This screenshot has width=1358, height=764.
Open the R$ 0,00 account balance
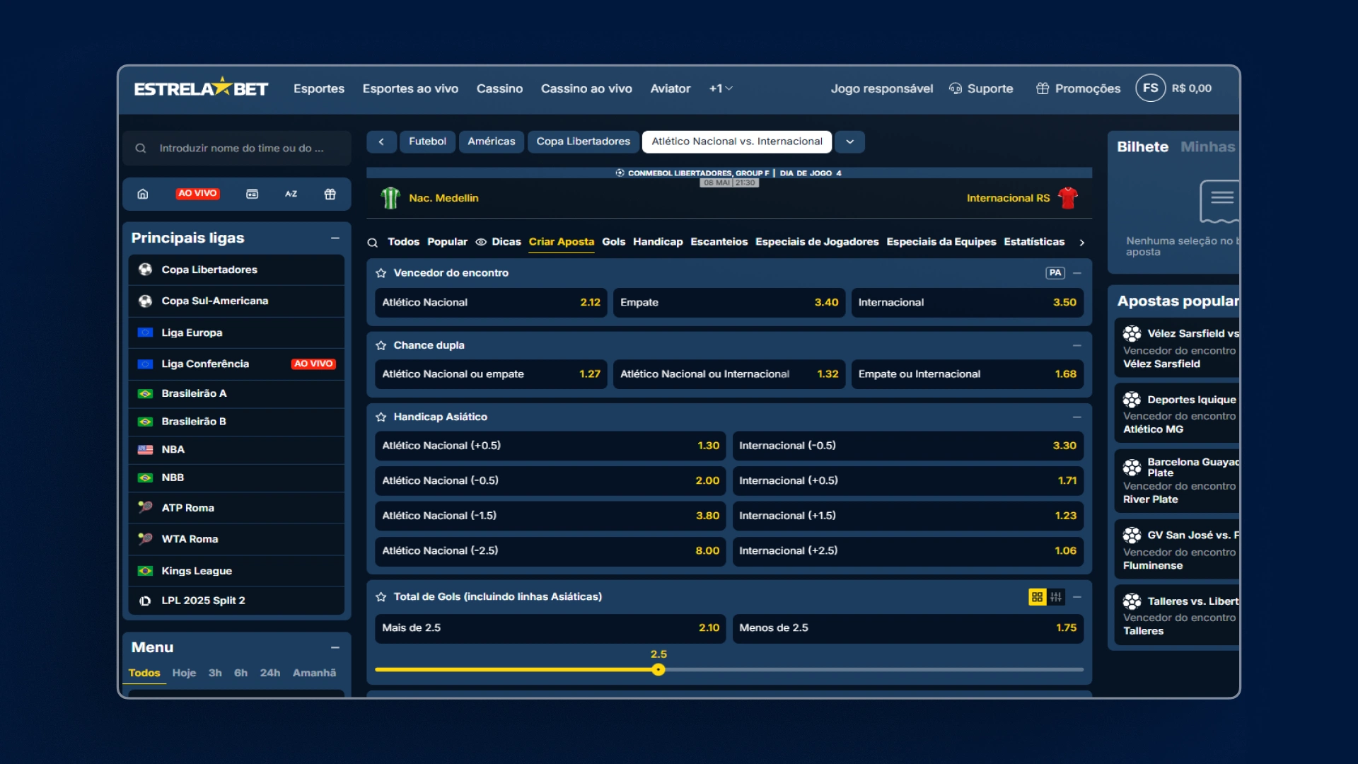pos(1192,88)
